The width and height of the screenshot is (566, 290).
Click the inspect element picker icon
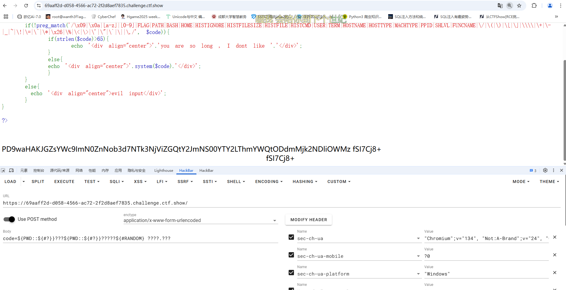(x=3, y=170)
